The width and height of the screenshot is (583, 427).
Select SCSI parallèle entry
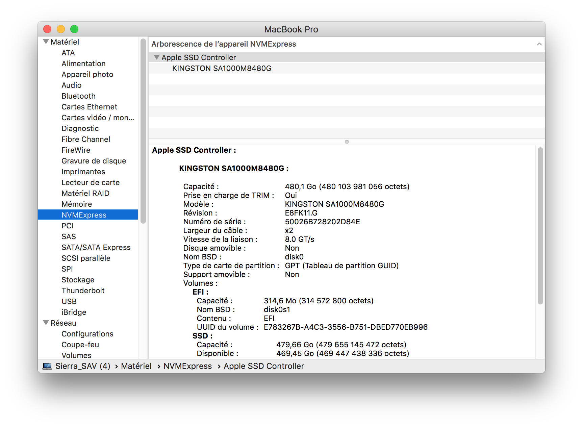86,258
